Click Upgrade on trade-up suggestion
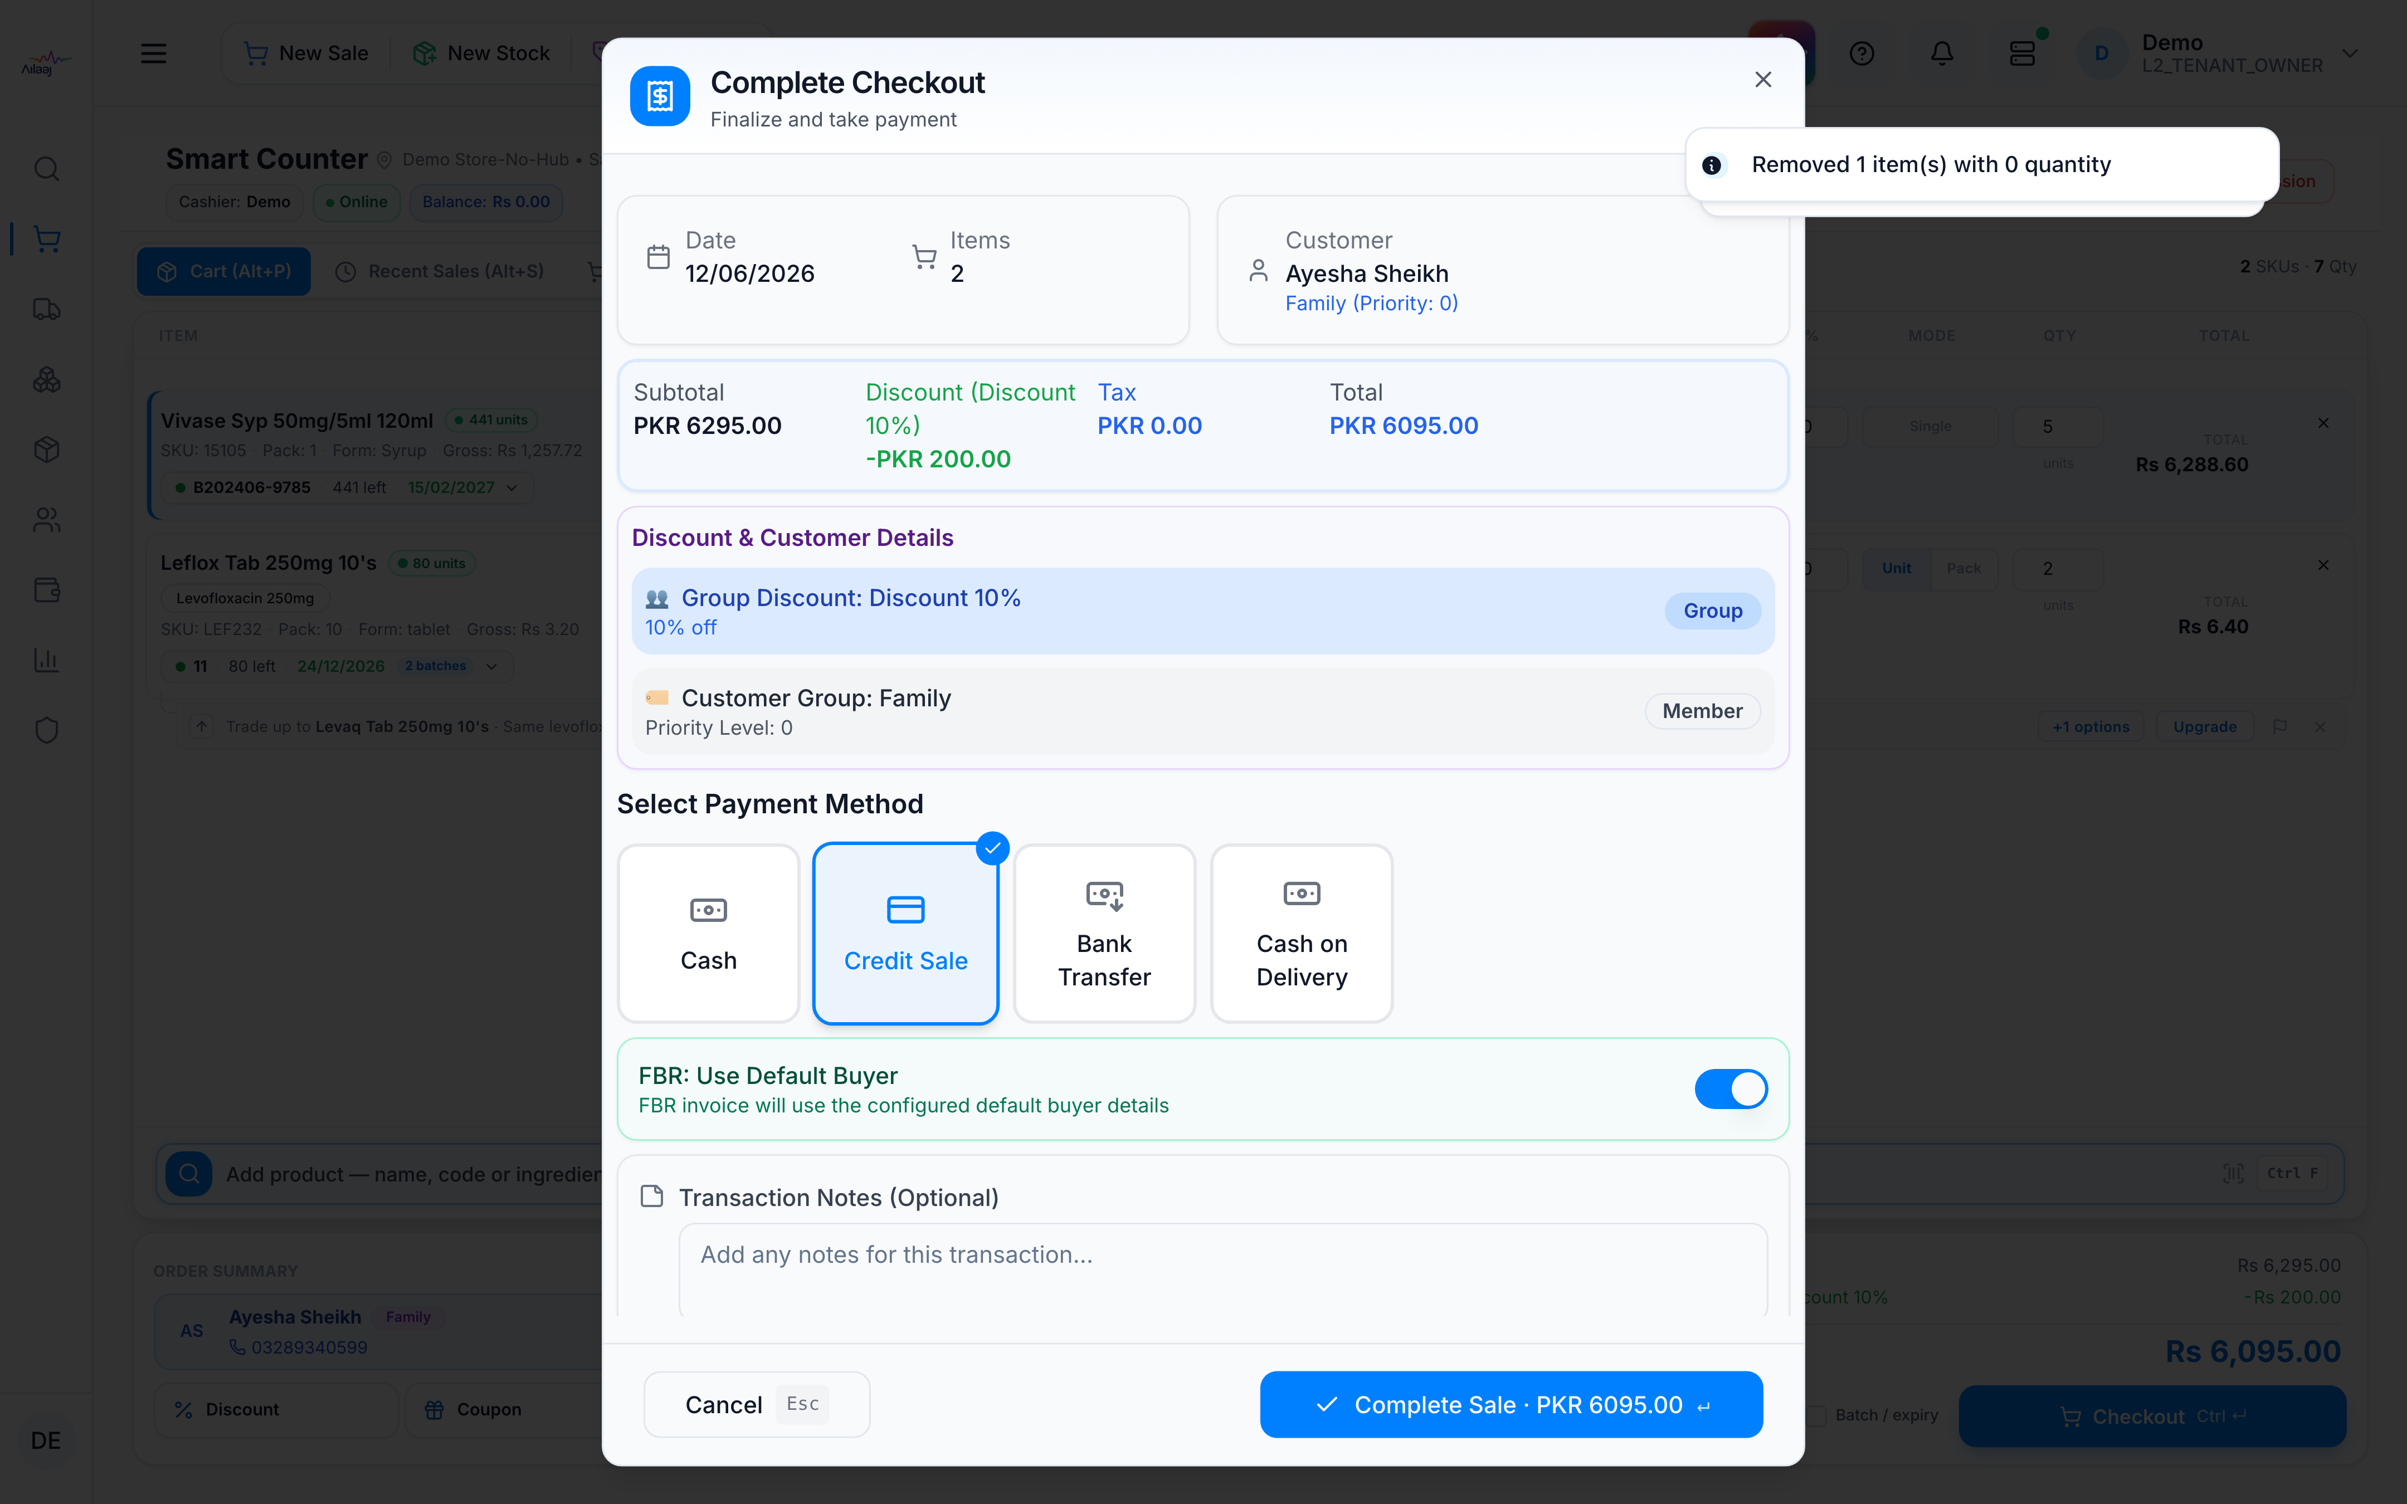Viewport: 2407px width, 1504px height. point(2204,727)
